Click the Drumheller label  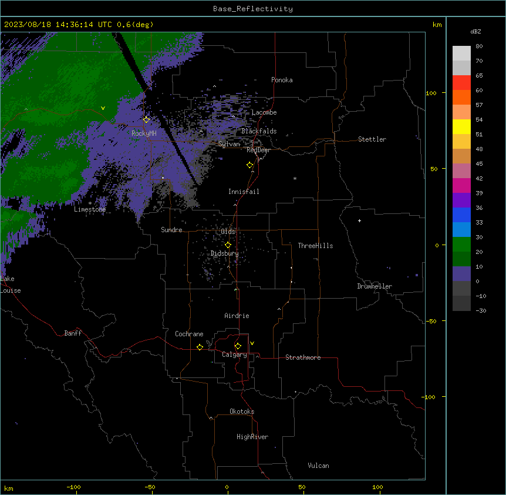[x=375, y=286]
